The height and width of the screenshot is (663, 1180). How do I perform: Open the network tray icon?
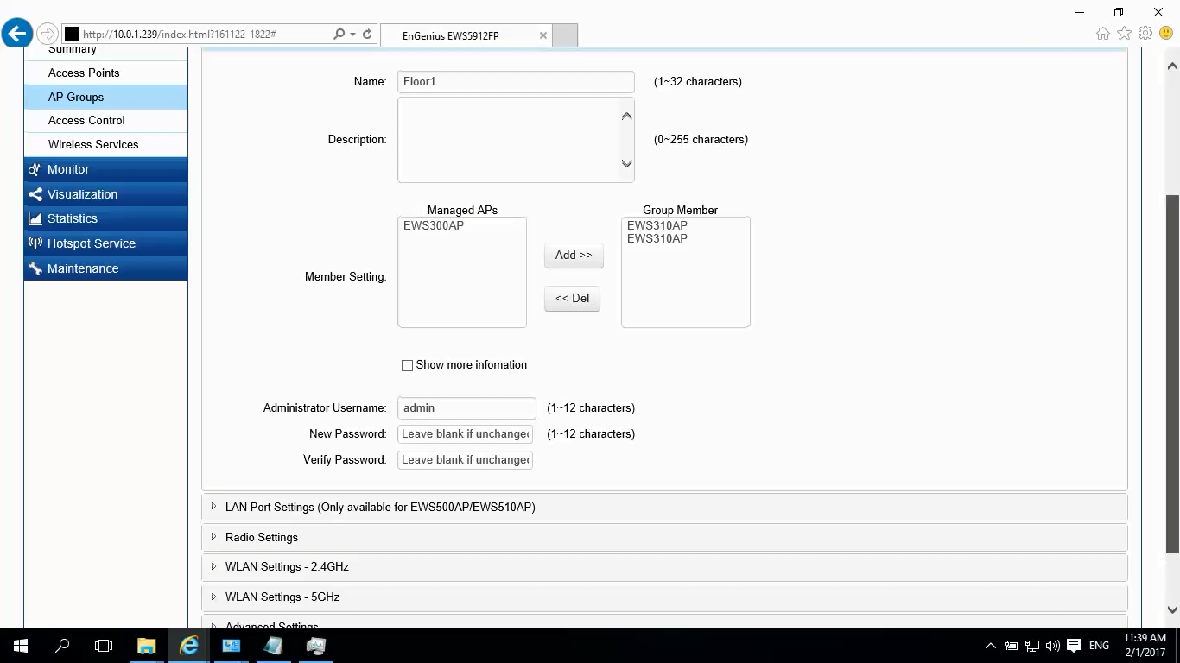(1031, 646)
